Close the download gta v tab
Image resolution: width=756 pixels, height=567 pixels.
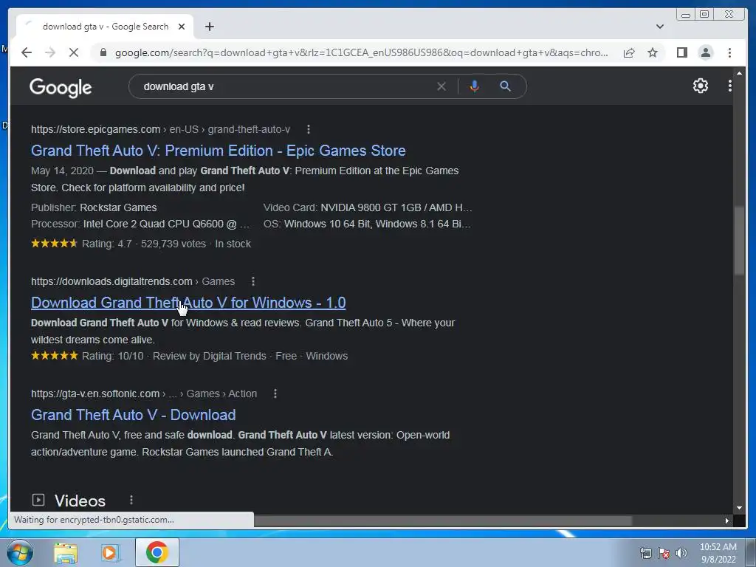[x=182, y=27]
